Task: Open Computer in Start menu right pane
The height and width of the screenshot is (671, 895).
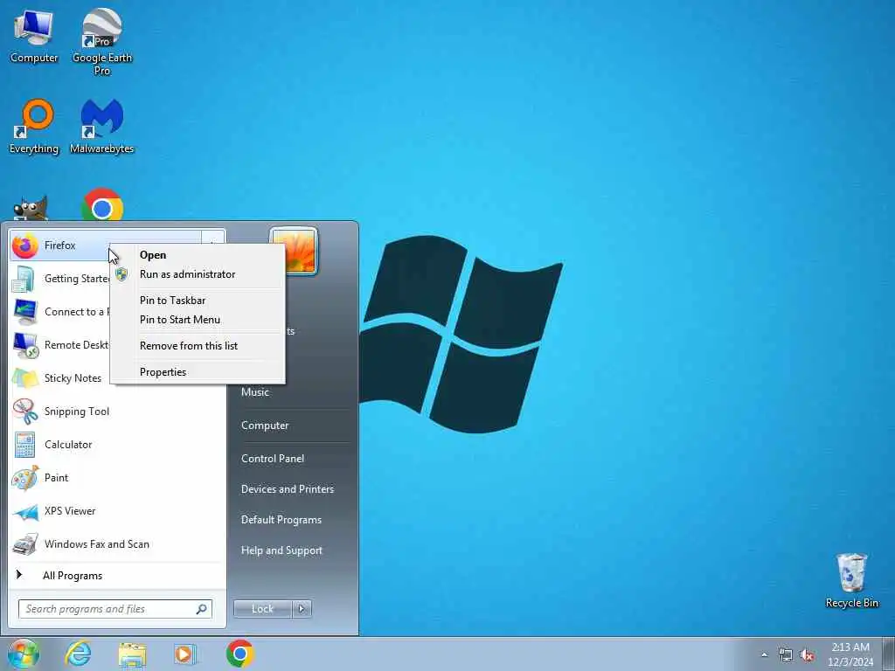Action: pyautogui.click(x=265, y=425)
